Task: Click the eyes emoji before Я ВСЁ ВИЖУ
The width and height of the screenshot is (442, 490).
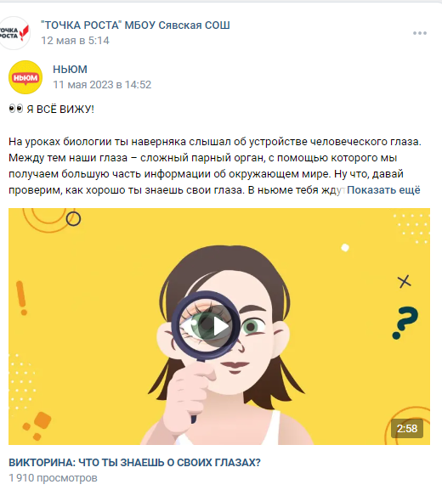Action: pyautogui.click(x=16, y=109)
